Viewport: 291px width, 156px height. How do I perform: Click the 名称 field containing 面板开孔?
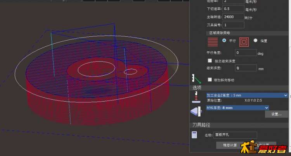[236, 135]
